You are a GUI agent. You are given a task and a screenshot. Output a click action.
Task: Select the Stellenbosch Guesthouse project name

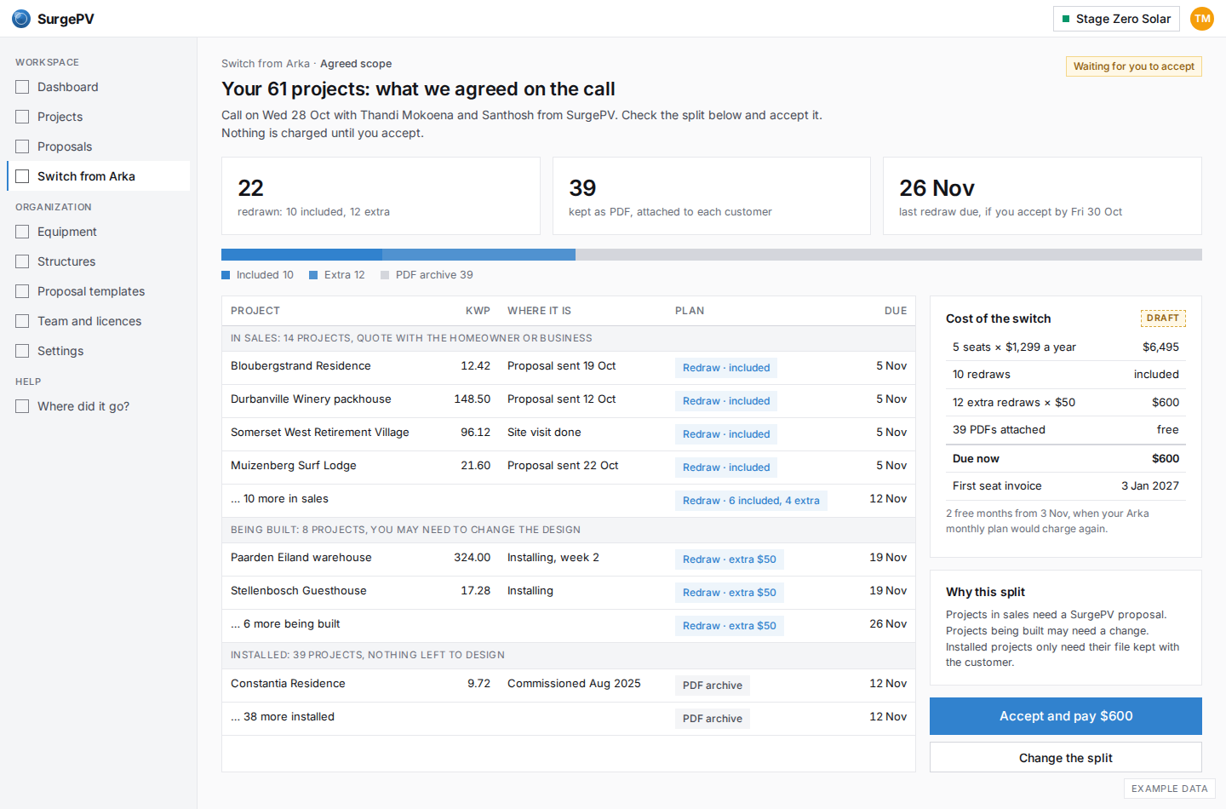coord(299,591)
